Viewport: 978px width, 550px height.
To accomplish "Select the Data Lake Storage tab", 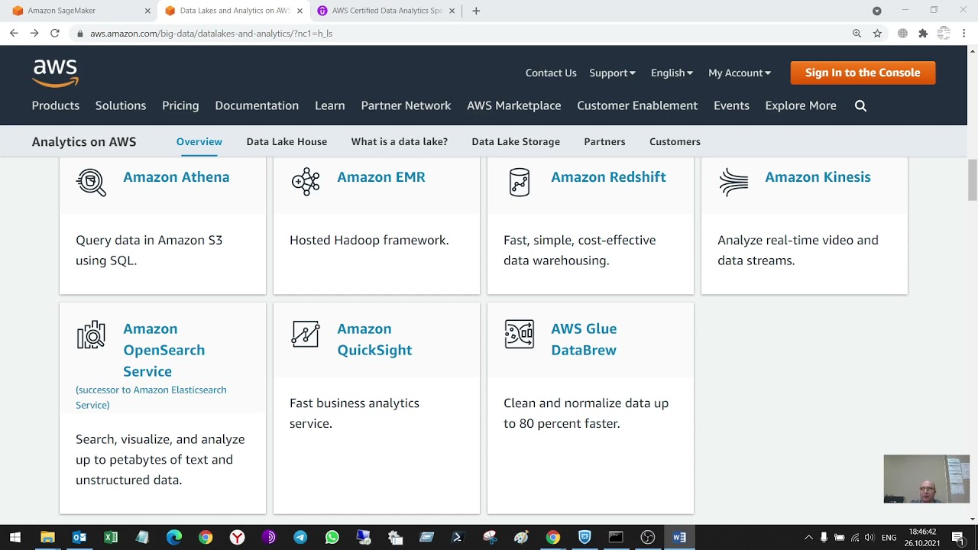I will (516, 141).
